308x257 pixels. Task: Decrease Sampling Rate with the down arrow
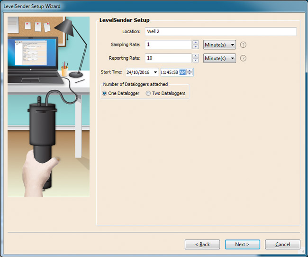195,47
